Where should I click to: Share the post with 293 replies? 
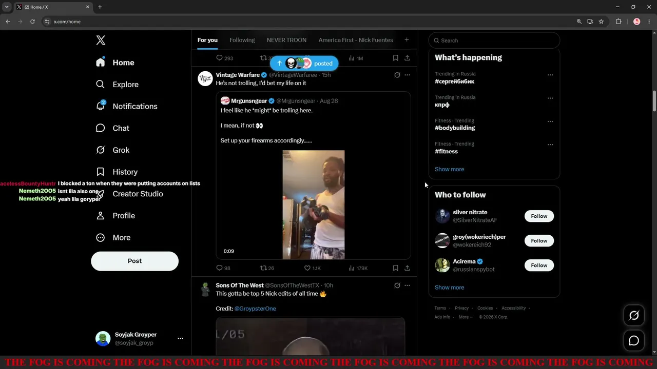pyautogui.click(x=407, y=58)
